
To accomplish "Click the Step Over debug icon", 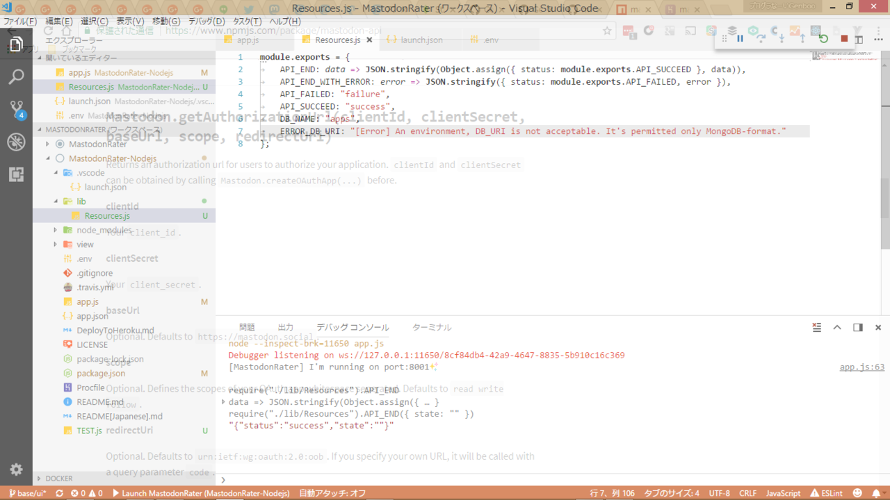I will 761,39.
